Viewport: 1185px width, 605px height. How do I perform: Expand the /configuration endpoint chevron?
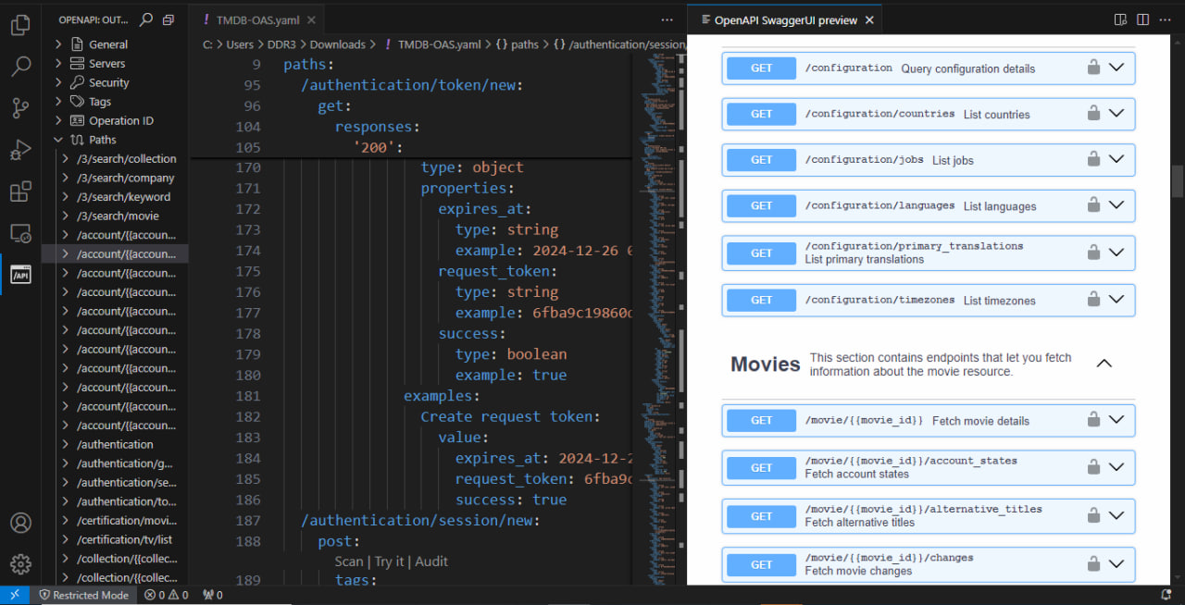click(1116, 67)
